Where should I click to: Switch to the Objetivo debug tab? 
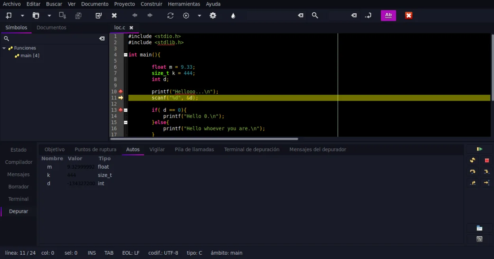(55, 150)
